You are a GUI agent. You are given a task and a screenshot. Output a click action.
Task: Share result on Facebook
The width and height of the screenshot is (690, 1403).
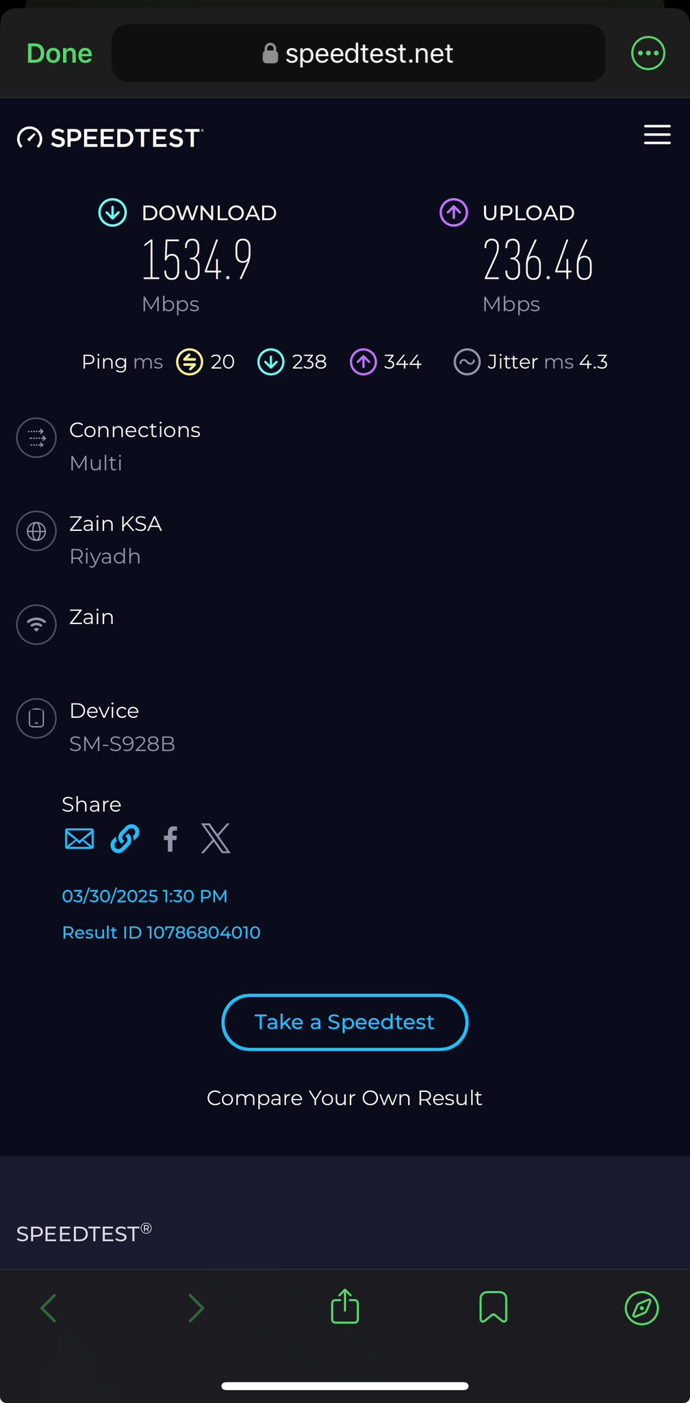[x=170, y=839]
